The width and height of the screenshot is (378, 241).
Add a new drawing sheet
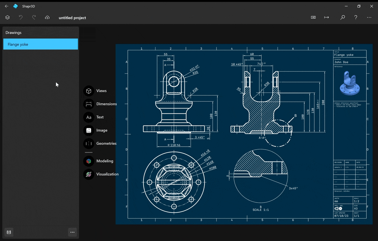pyautogui.click(x=9, y=232)
